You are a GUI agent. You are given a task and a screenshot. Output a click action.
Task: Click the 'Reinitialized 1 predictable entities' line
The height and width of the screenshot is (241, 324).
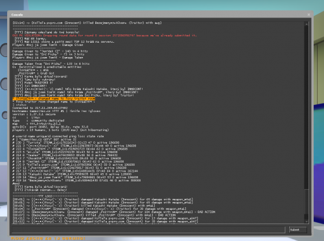click(x=47, y=67)
